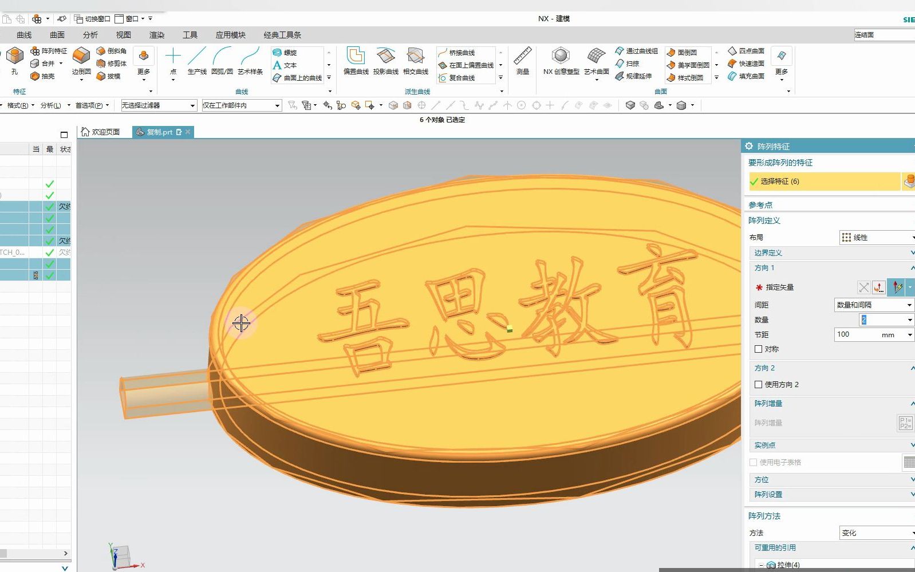Expand 拉伸(4) in reusable references tree

pyautogui.click(x=762, y=565)
